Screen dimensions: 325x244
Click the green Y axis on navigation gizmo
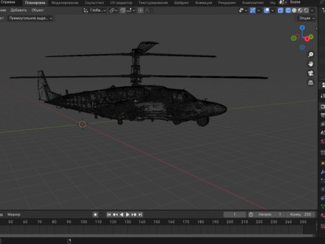pyautogui.click(x=311, y=37)
